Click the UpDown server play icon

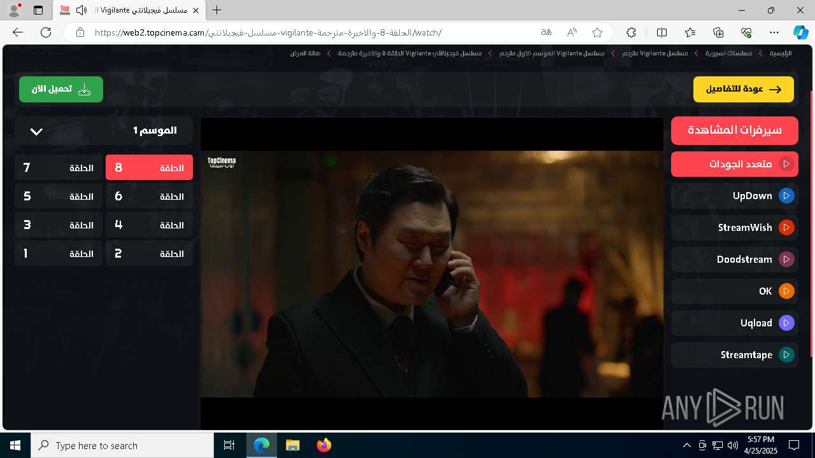pyautogui.click(x=786, y=196)
